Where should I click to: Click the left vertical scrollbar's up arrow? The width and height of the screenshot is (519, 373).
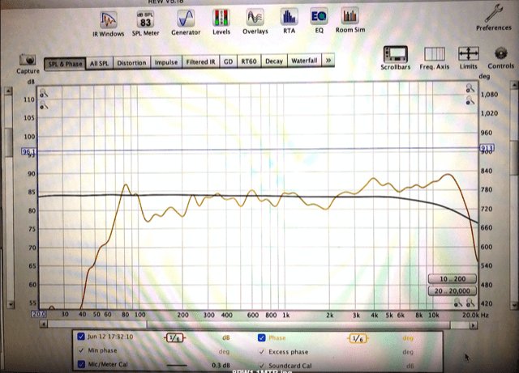tap(9, 91)
